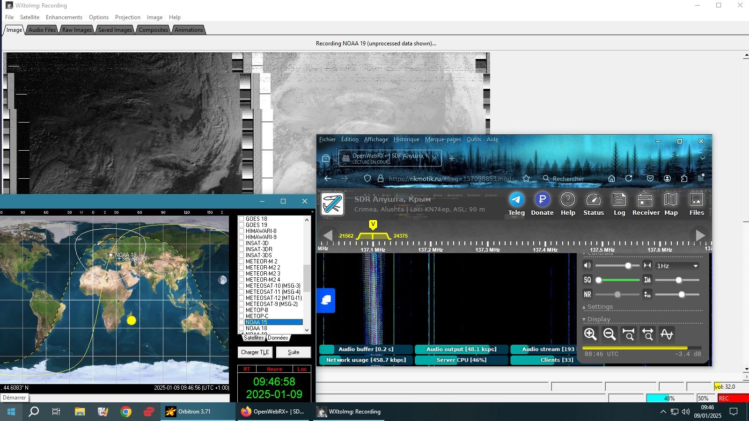Viewport: 749px width, 421px height.
Task: Collapse the Display section in OpenWebRX
Action: point(596,319)
